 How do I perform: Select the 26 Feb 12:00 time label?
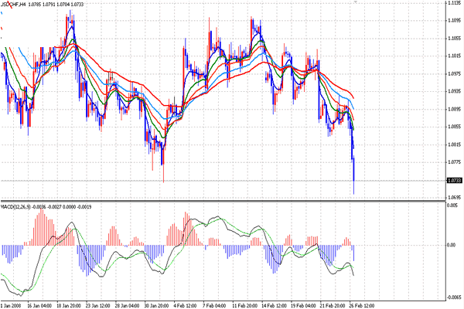coord(362,305)
